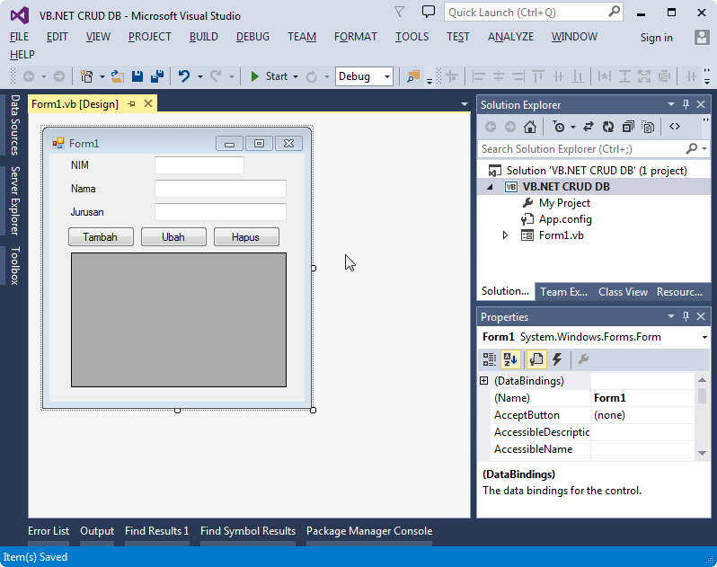Click the Jurusan textbox on the form
Screen dimensions: 717x567
(x=220, y=212)
